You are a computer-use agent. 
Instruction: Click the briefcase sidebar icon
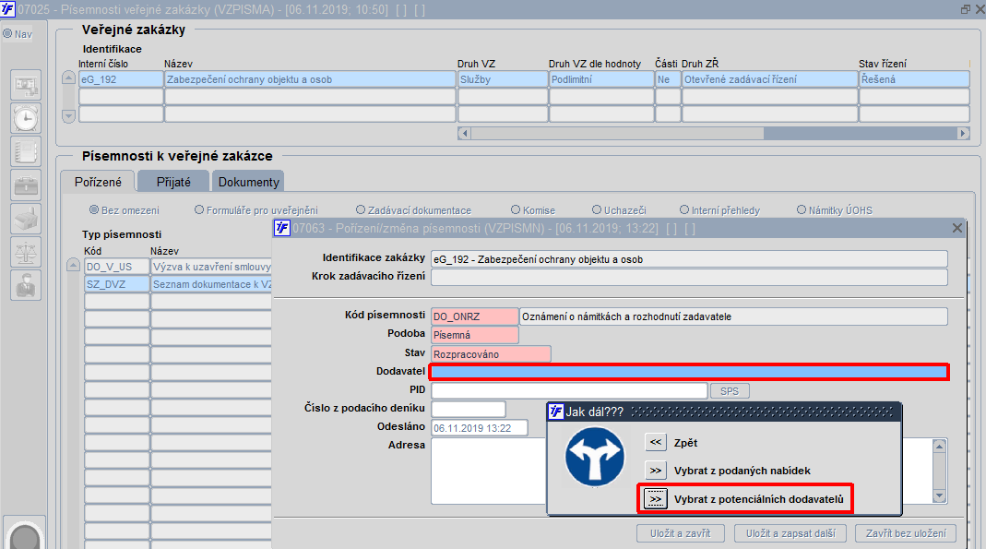coord(26,185)
